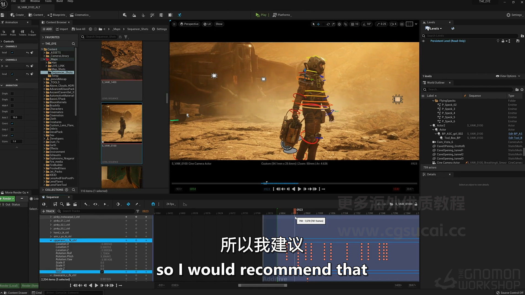Image resolution: width=525 pixels, height=295 pixels.
Task: Toggle the Hide checkbox in Animation section
Action: [12, 105]
